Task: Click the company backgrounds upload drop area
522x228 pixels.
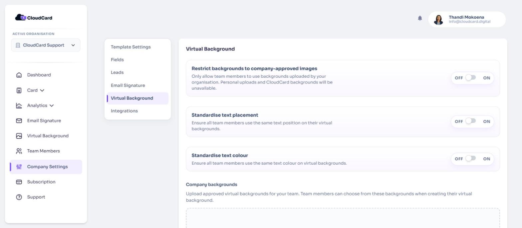Action: tap(343, 218)
